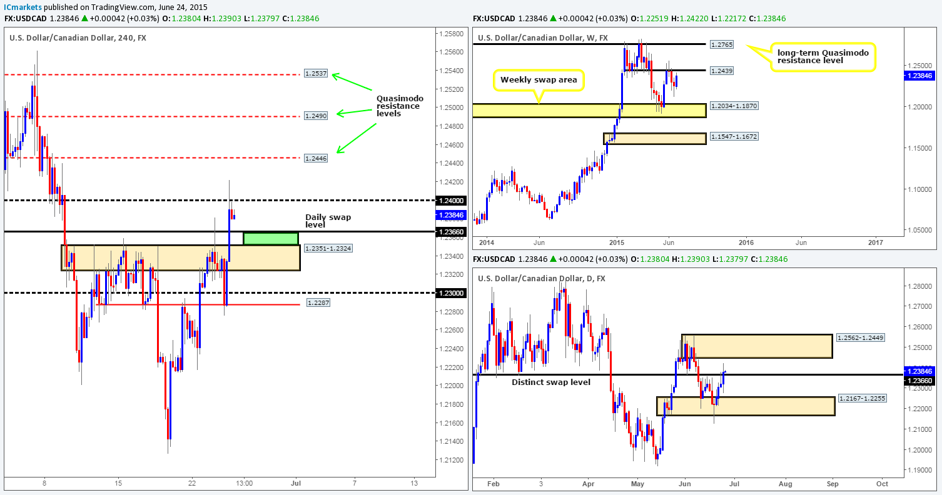Click the 'Aug' label on daily time axis
Viewport: 942px width, 495px height.
(x=786, y=484)
